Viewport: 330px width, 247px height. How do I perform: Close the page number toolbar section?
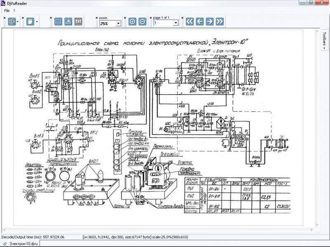click(x=151, y=18)
